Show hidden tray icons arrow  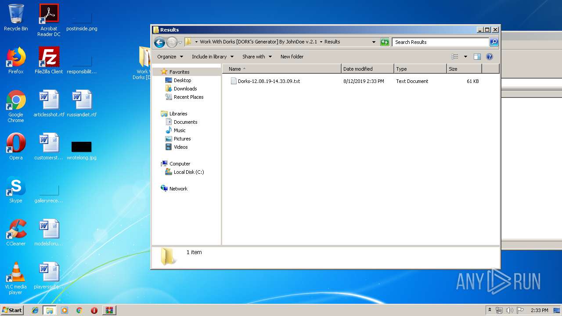(490, 310)
